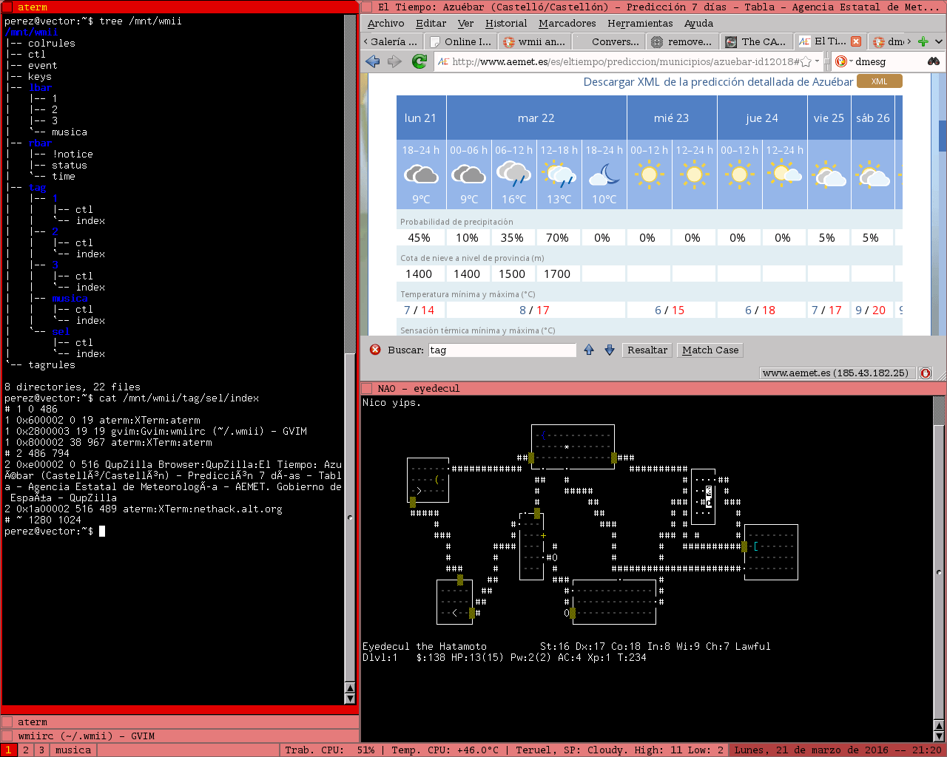
Task: Open Historial menu
Action: [506, 23]
